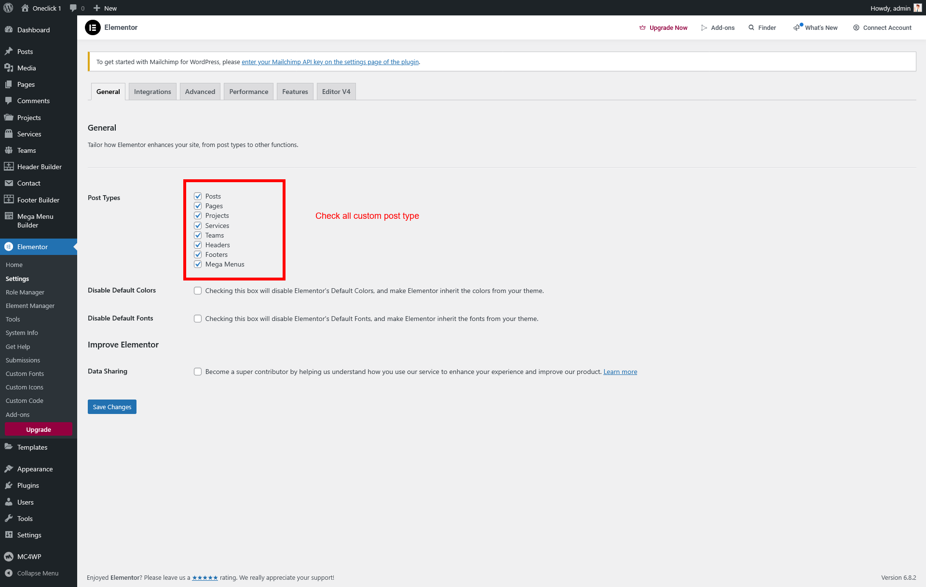
Task: Tick the Data Sharing checkbox
Action: pos(198,372)
